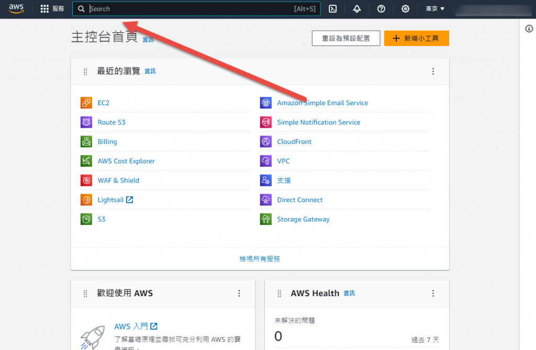Image resolution: width=536 pixels, height=350 pixels.
Task: Open the Billing link
Action: [x=107, y=141]
